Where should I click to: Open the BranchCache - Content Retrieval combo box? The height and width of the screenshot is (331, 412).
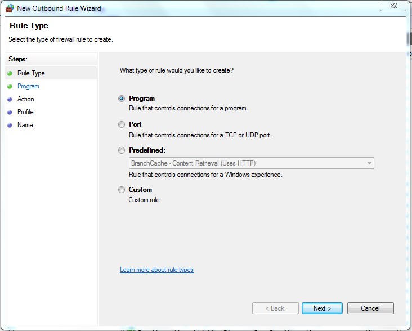[248, 163]
